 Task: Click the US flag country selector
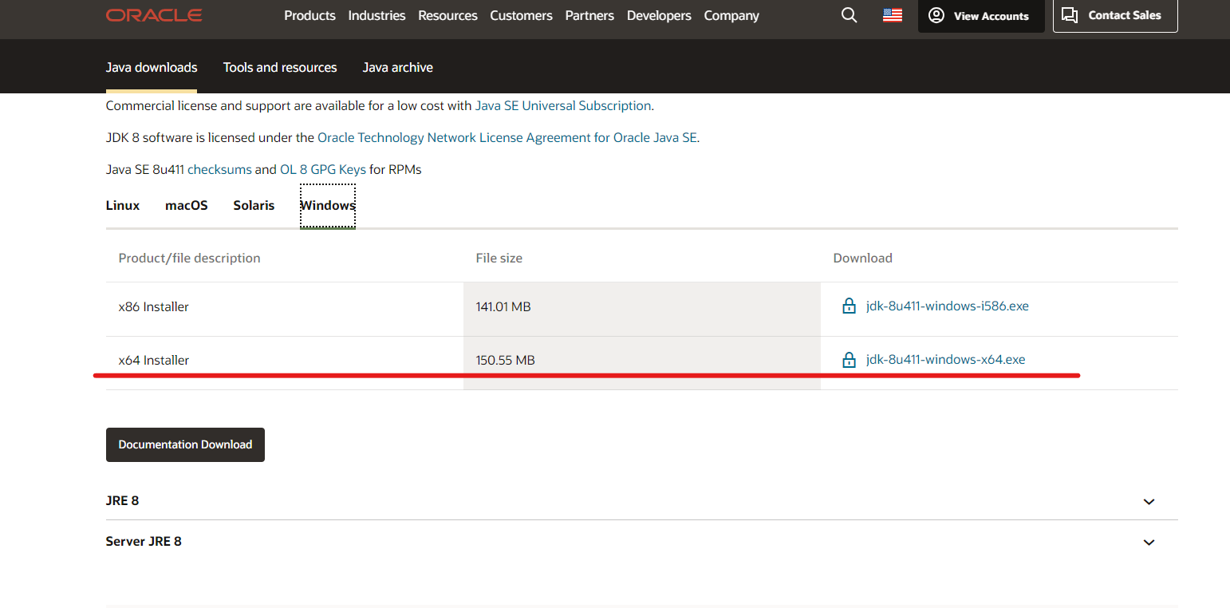click(893, 15)
